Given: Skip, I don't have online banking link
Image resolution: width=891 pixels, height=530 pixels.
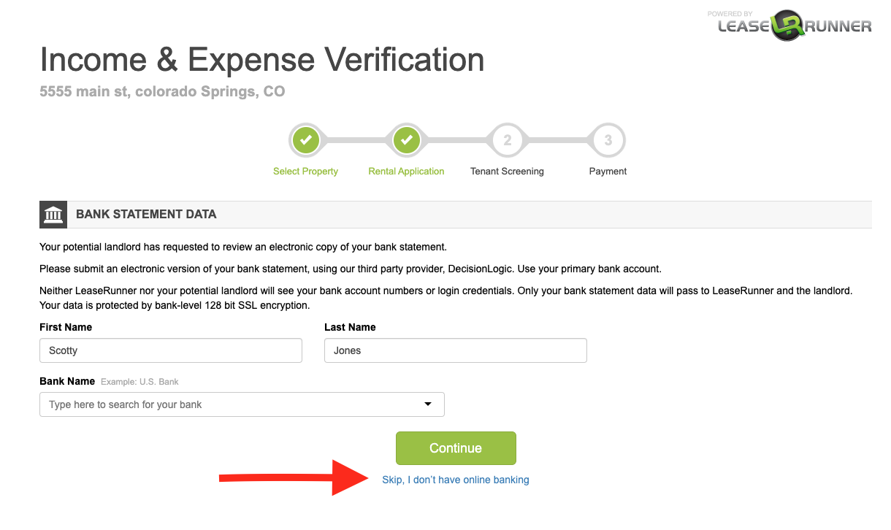Looking at the screenshot, I should pos(456,480).
